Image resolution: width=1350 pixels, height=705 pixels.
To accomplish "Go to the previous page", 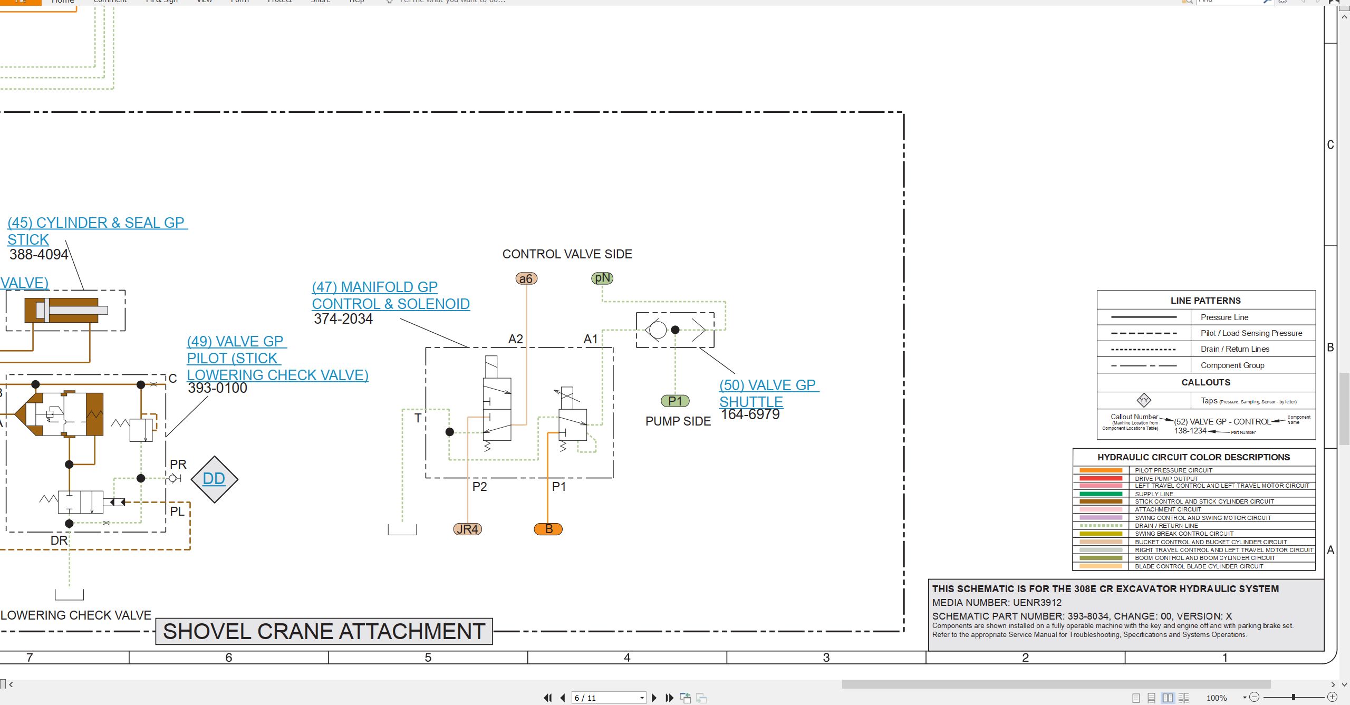I will coord(563,698).
